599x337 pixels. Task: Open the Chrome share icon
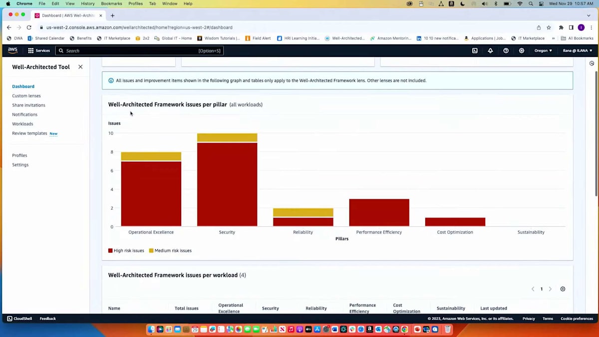[x=539, y=27]
